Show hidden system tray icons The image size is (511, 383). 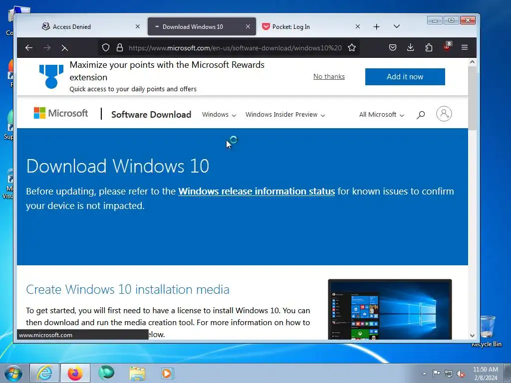424,374
